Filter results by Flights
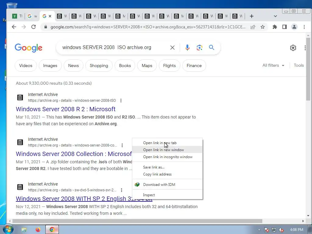 coord(169,66)
